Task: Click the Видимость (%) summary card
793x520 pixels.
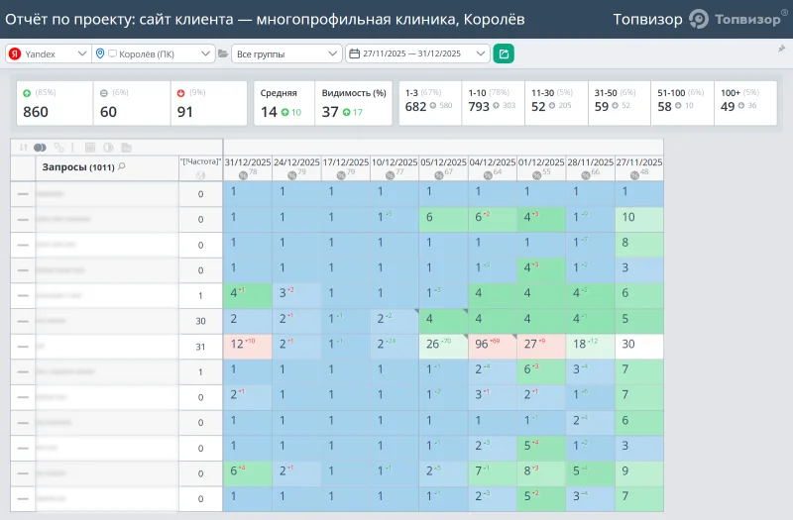Action: pos(354,103)
